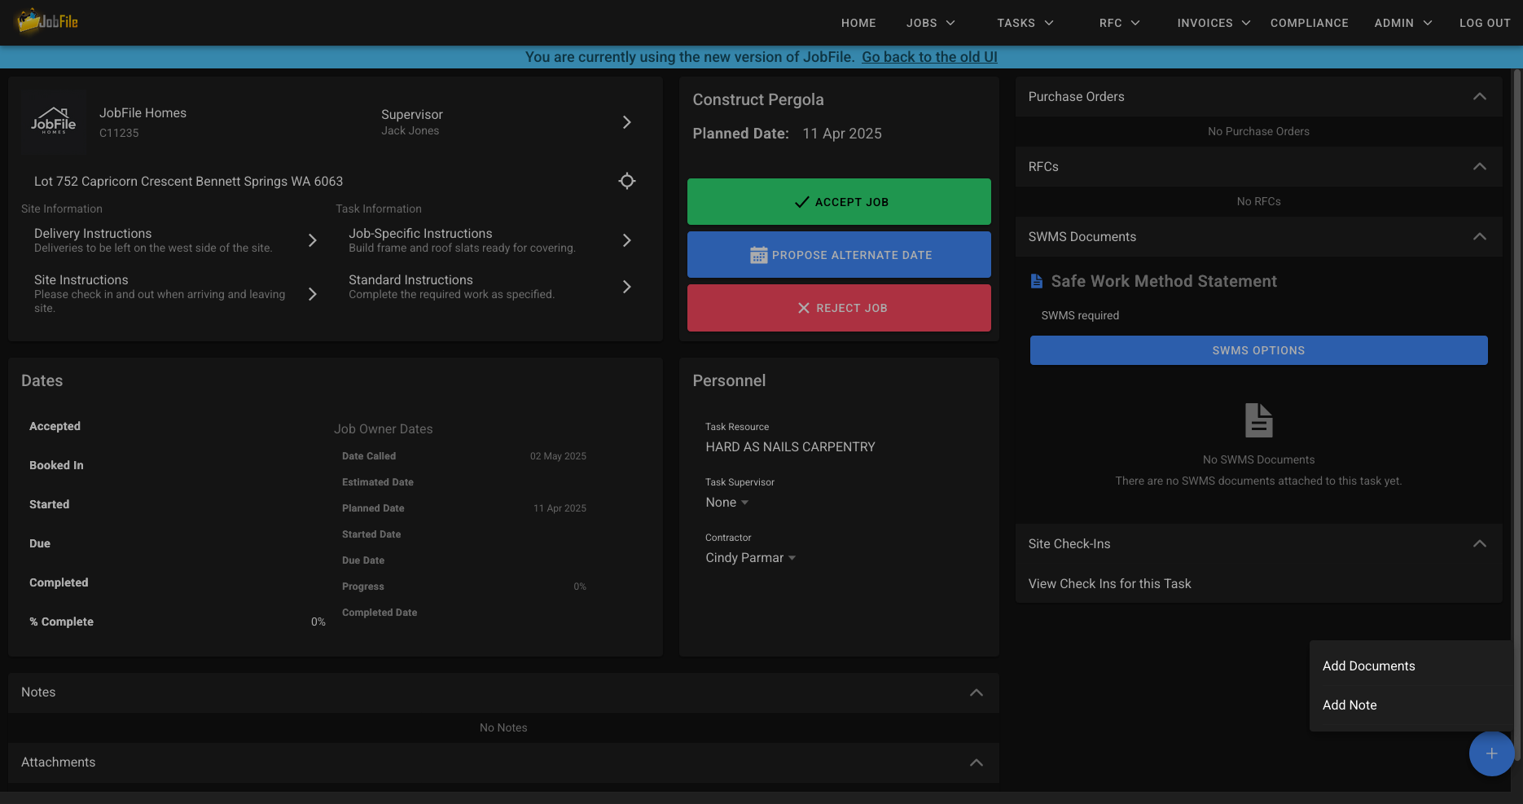The image size is (1523, 804).
Task: Open 'View Check Ins for this Task'
Action: tap(1109, 584)
